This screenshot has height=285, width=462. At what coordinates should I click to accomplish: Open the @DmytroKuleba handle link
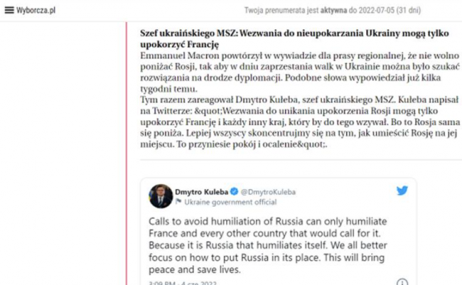point(268,192)
